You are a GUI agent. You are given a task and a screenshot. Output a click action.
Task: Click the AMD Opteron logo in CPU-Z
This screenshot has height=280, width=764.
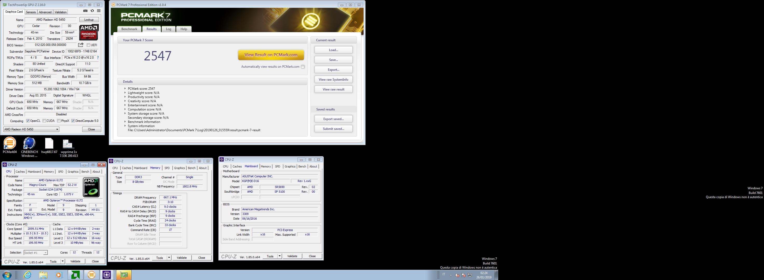pos(91,187)
